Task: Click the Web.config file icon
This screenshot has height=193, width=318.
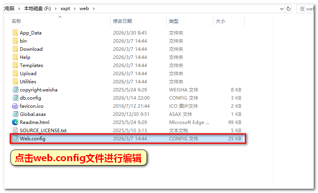Action: click(15, 139)
